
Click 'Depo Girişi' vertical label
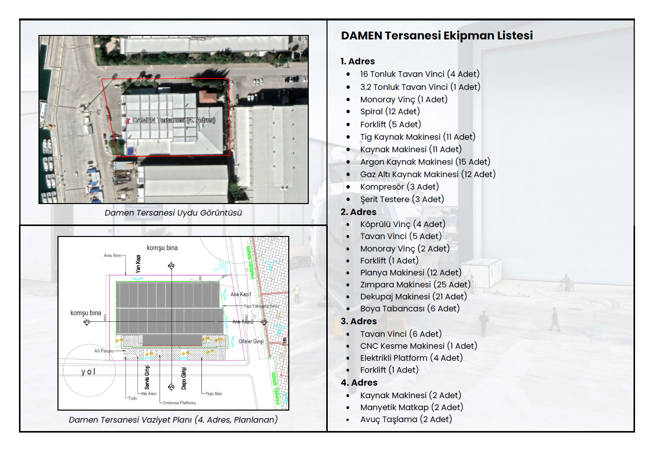click(x=184, y=378)
